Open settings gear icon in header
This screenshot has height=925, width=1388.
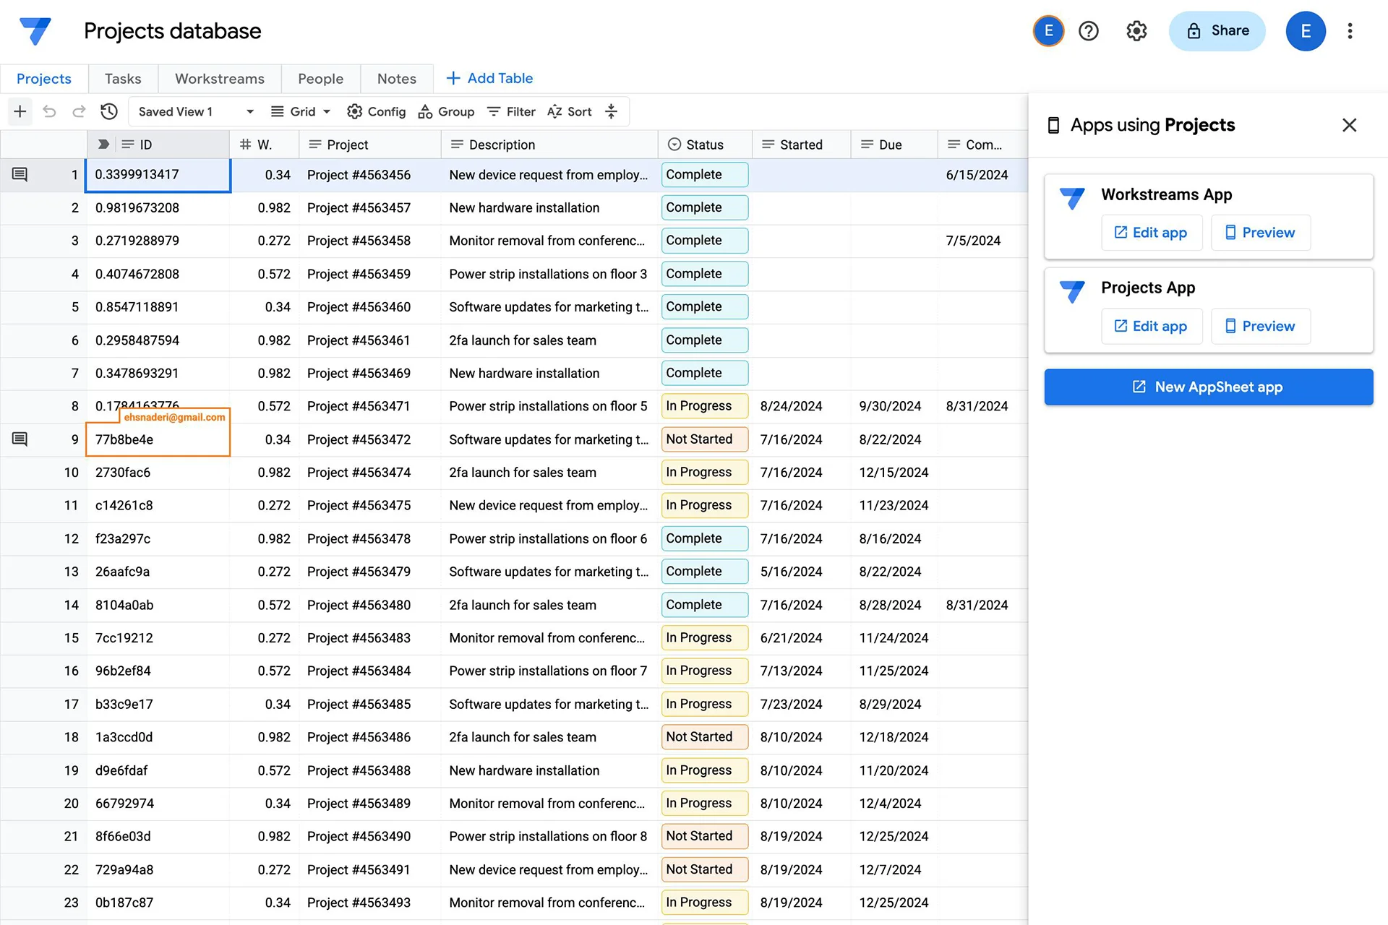coord(1136,31)
